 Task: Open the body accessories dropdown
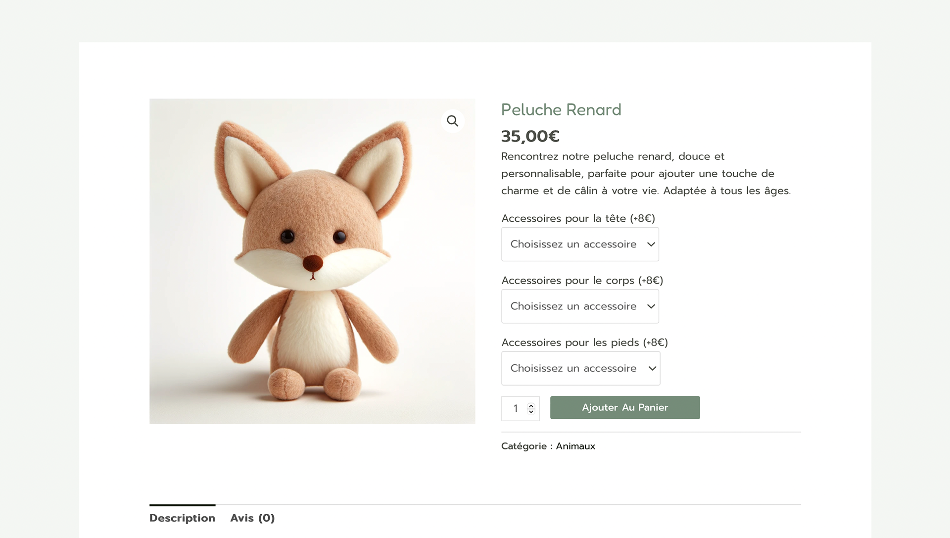[580, 306]
